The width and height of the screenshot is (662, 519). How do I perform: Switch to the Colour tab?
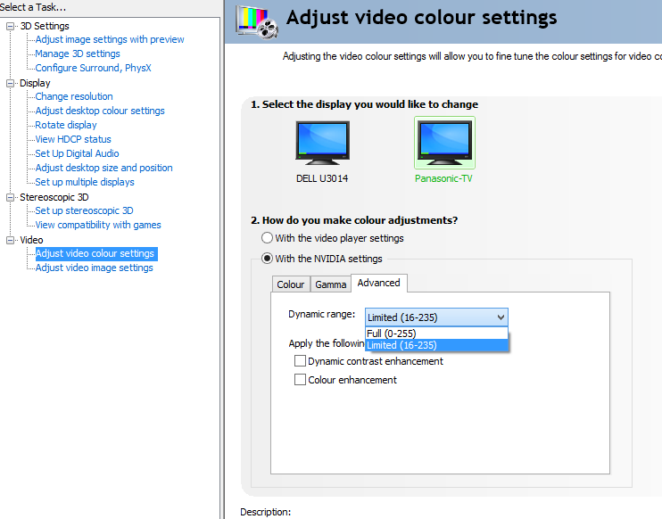tap(290, 284)
